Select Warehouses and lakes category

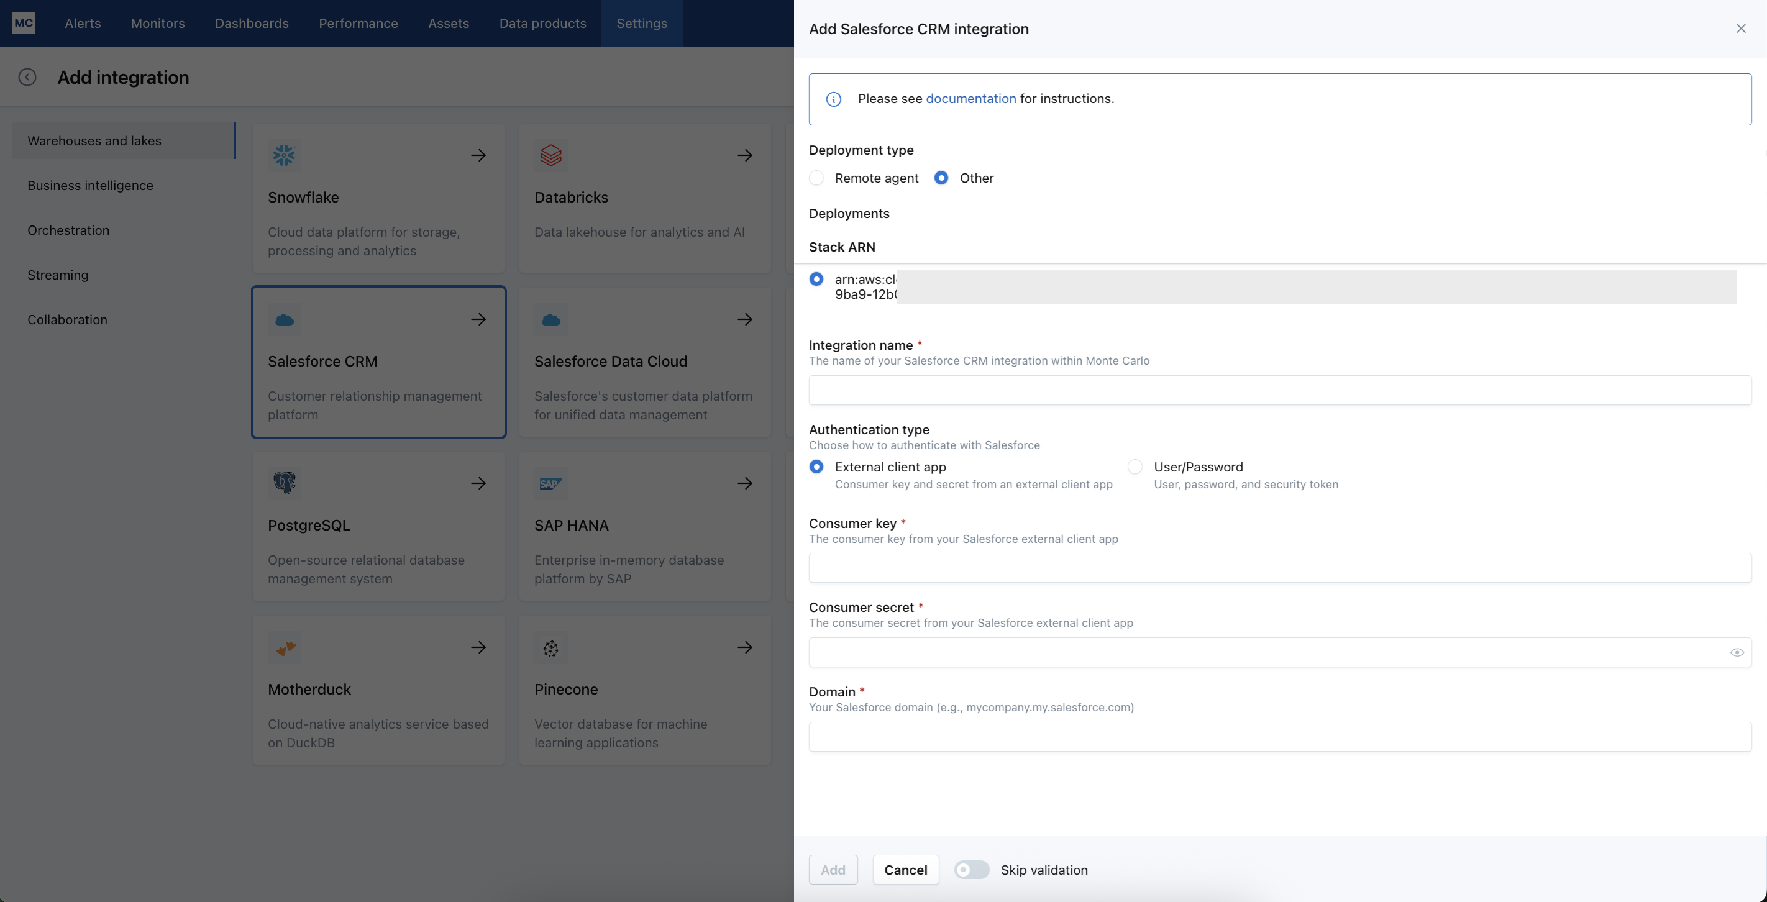tap(124, 140)
